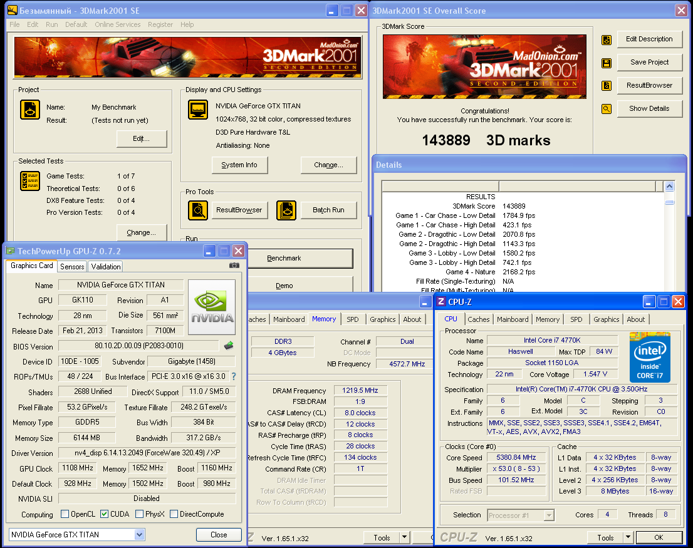Screen dimensions: 693x548
Task: Click the Pro Tools ResultBrowser magnifier icon
Action: pyautogui.click(x=198, y=210)
